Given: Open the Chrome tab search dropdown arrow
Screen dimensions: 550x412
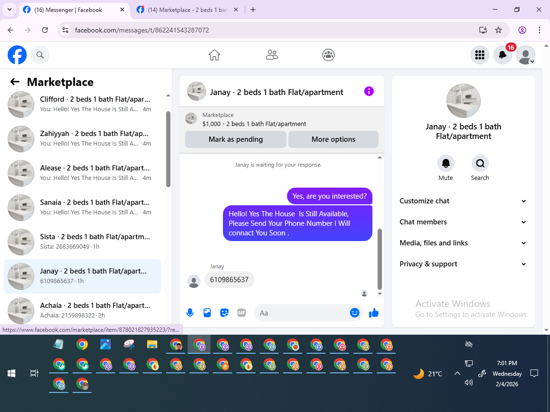Looking at the screenshot, I should [10, 10].
